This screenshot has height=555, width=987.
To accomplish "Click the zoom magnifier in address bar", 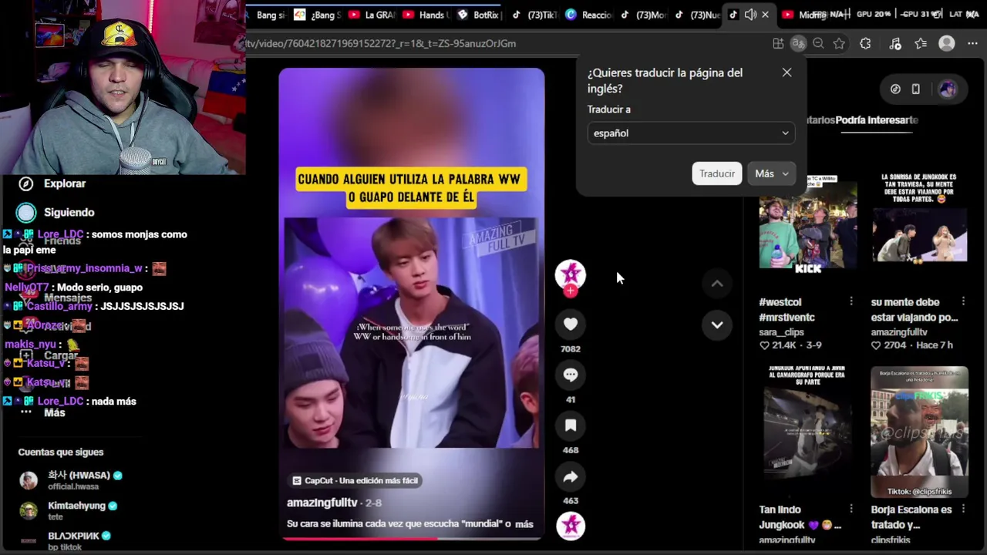I will tap(818, 44).
